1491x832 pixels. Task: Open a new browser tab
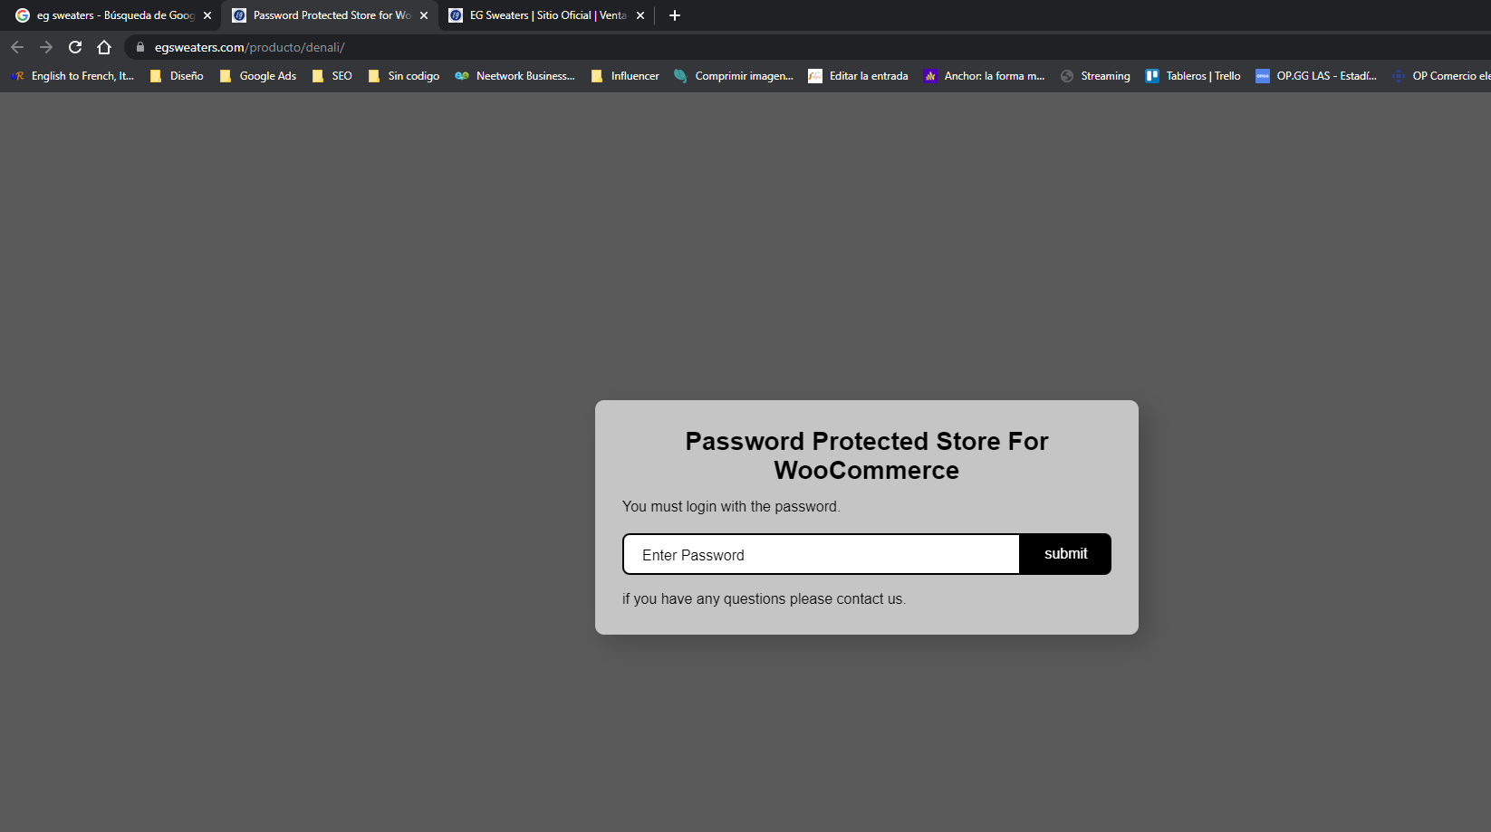pos(674,15)
